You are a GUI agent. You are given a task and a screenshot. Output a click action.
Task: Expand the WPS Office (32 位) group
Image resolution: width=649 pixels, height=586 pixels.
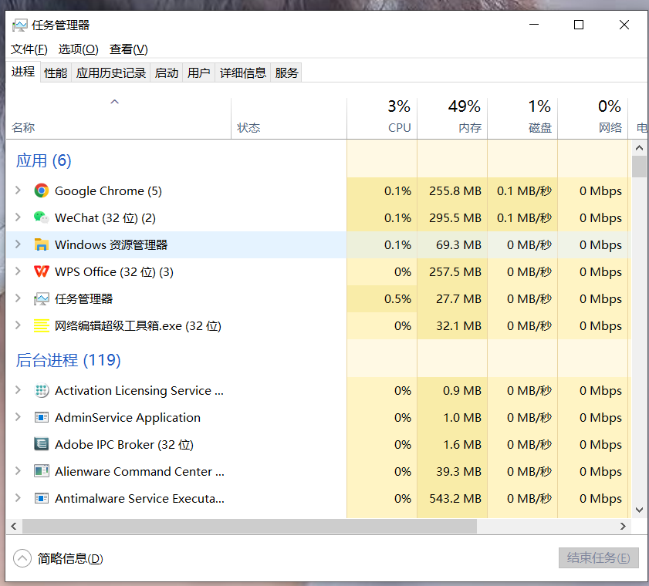pos(18,271)
